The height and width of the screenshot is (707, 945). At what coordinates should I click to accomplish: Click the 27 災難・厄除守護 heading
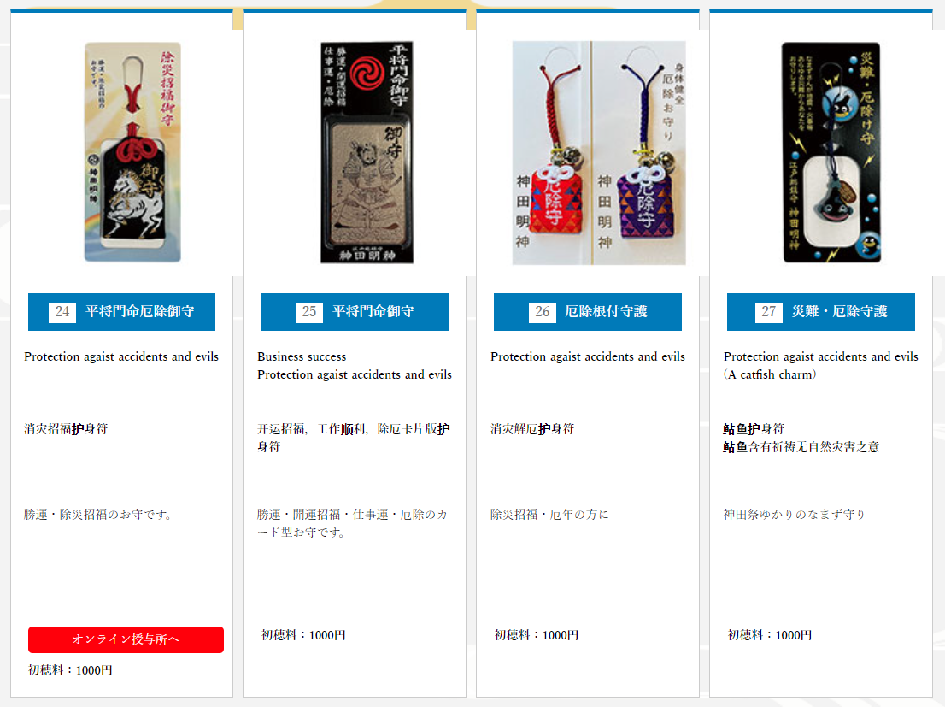[x=821, y=312]
